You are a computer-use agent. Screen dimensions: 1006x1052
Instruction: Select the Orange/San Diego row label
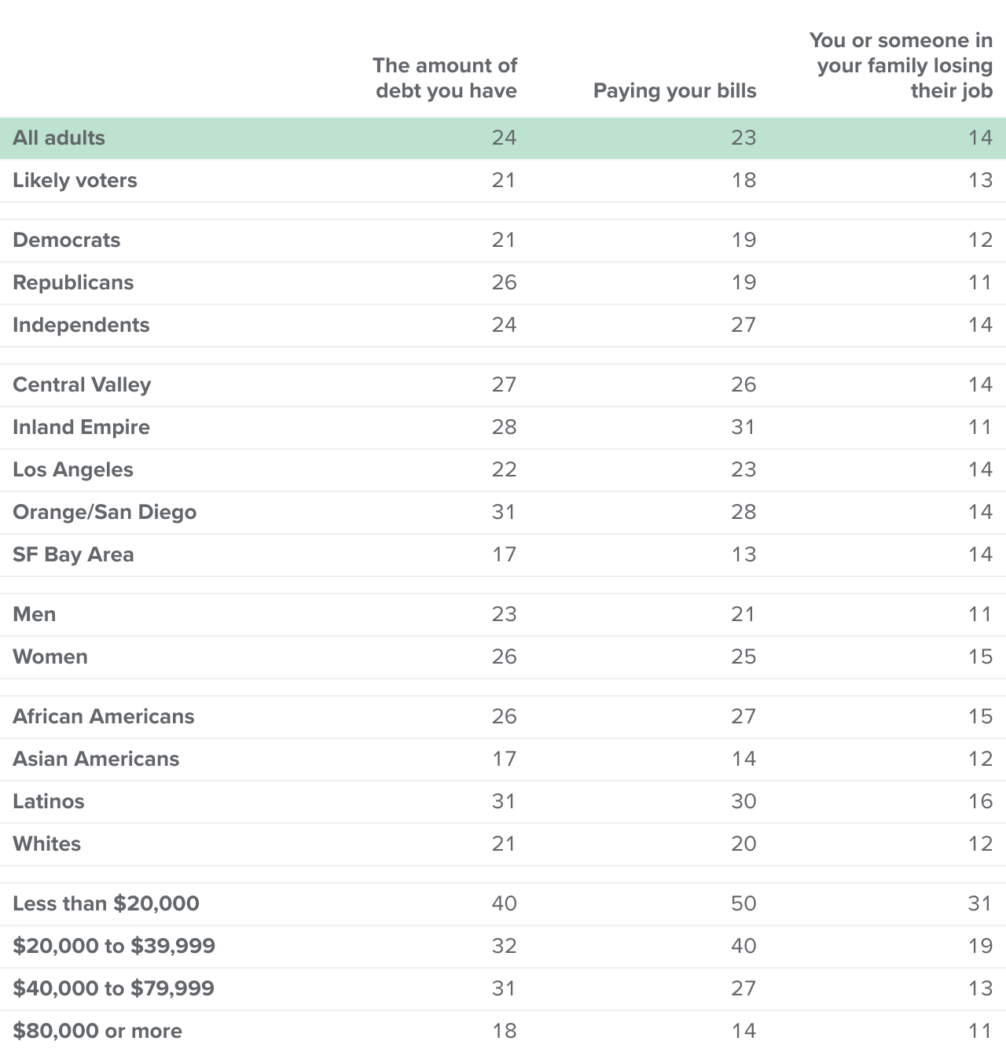click(105, 512)
